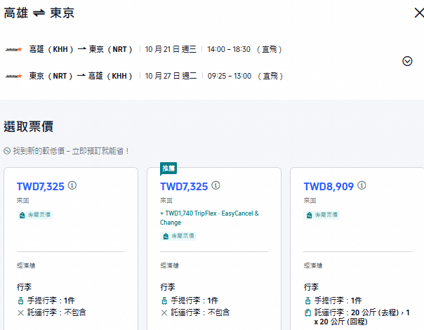The width and height of the screenshot is (424, 330).
Task: Select the recommended TWD7,325 fare price
Action: point(184,186)
